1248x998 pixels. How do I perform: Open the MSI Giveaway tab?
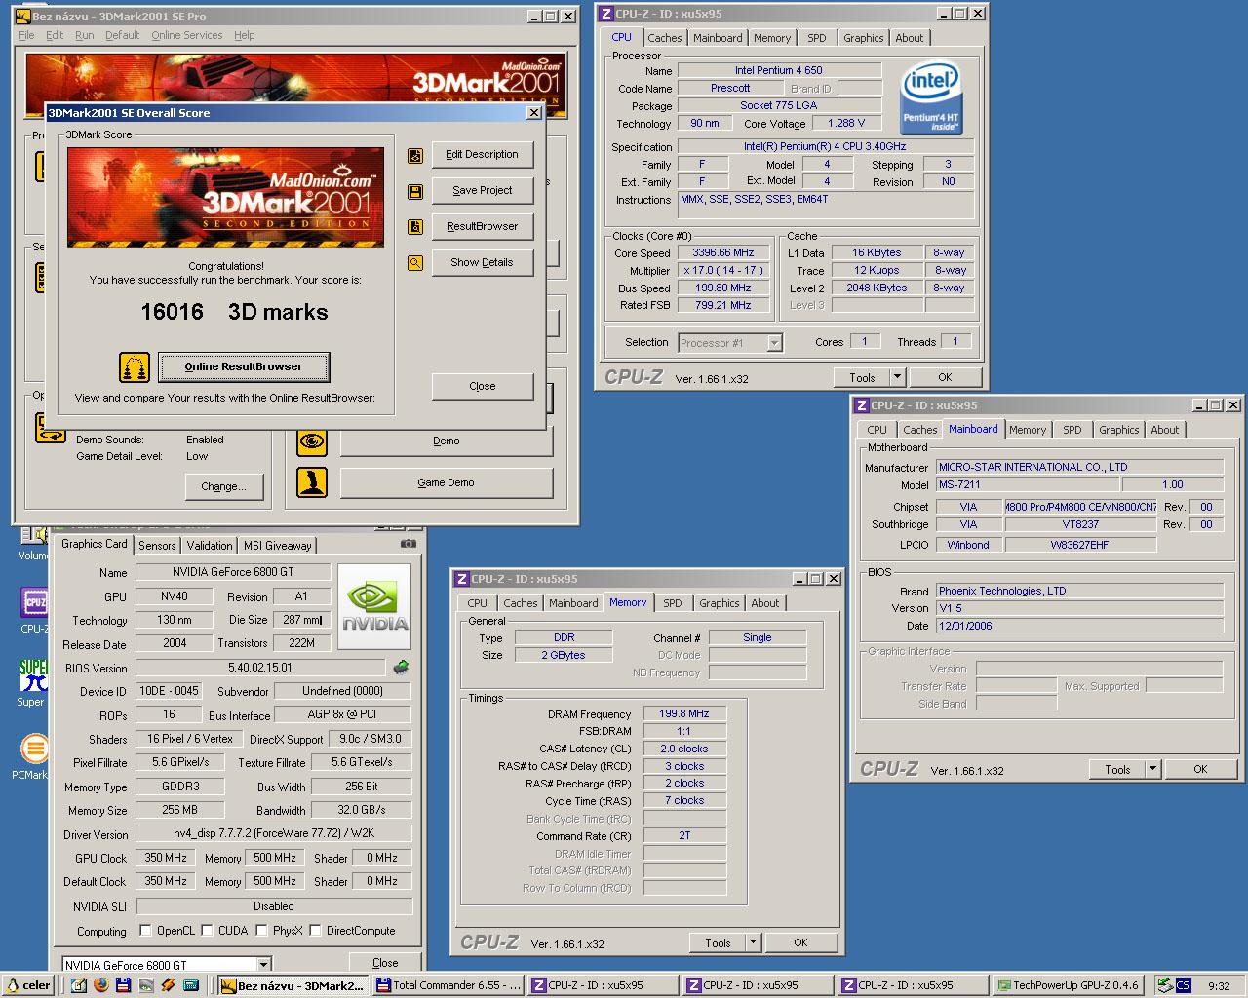pos(277,546)
